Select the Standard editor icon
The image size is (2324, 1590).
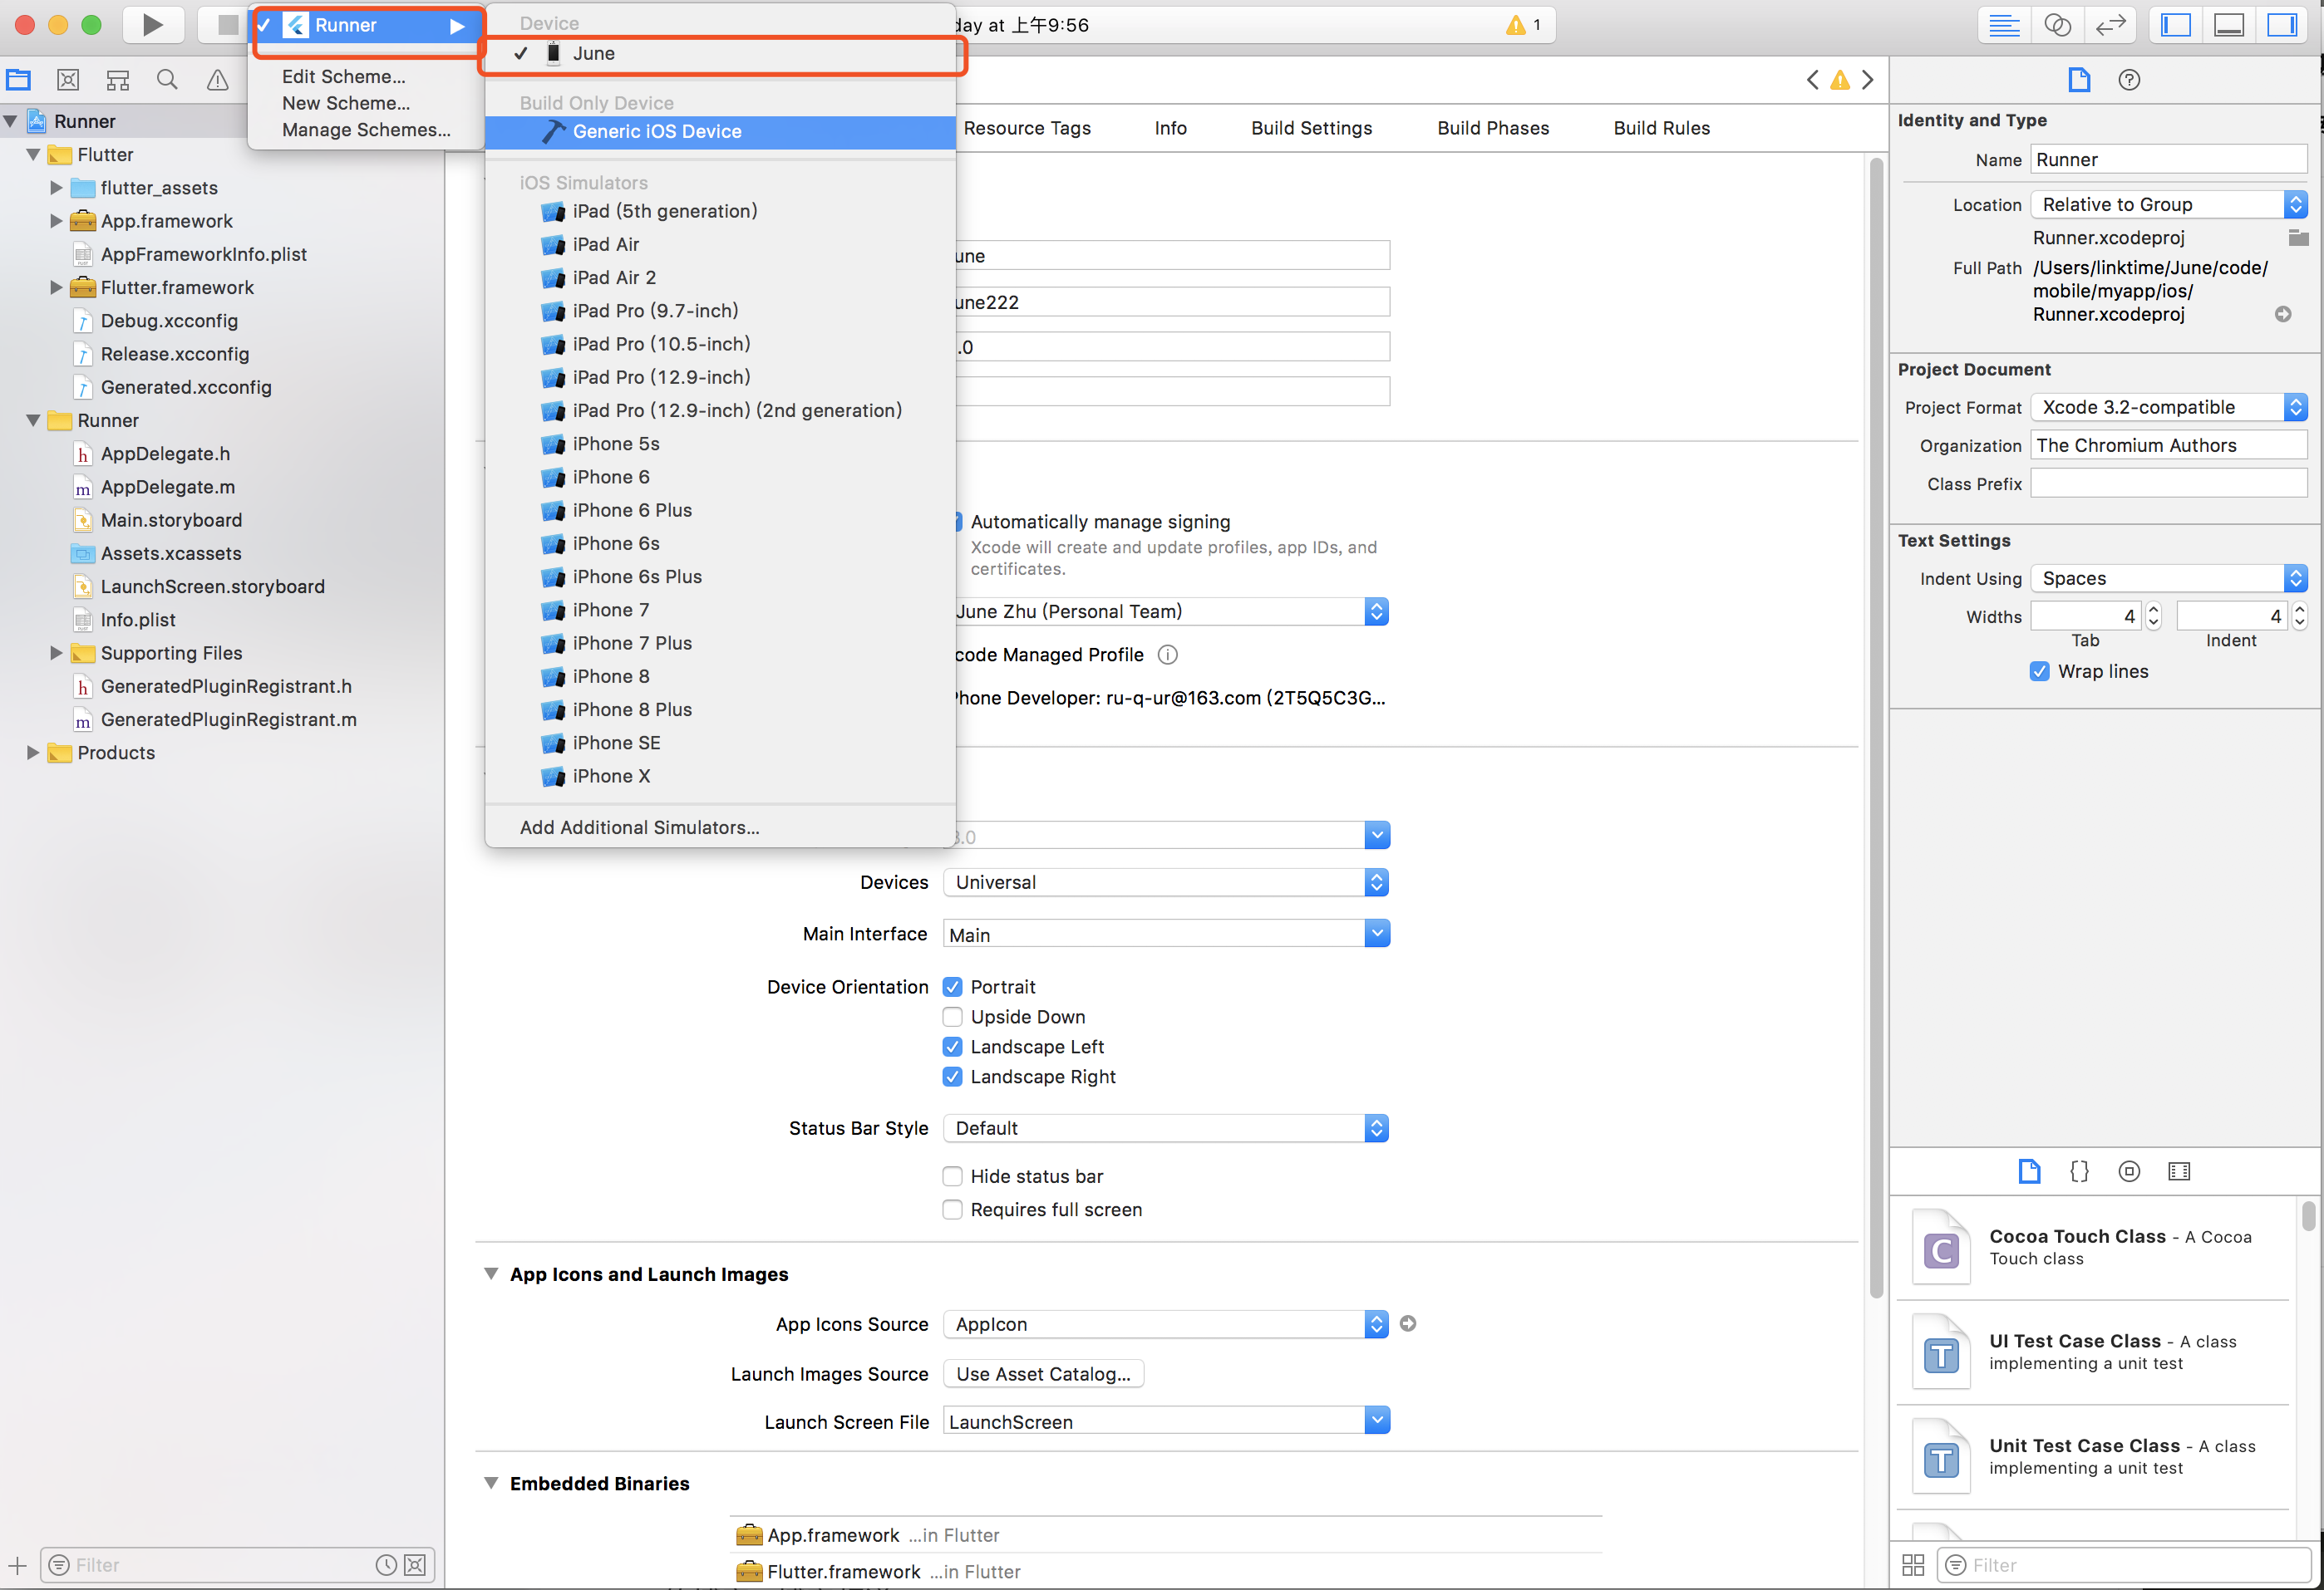2004,25
